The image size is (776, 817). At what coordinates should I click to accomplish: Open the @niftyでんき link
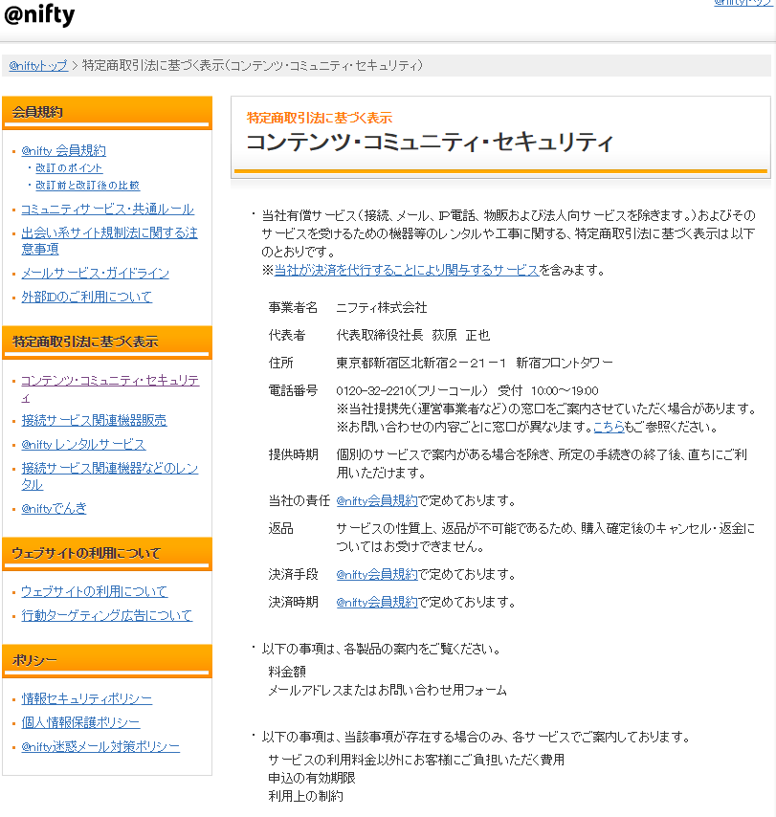click(x=54, y=509)
